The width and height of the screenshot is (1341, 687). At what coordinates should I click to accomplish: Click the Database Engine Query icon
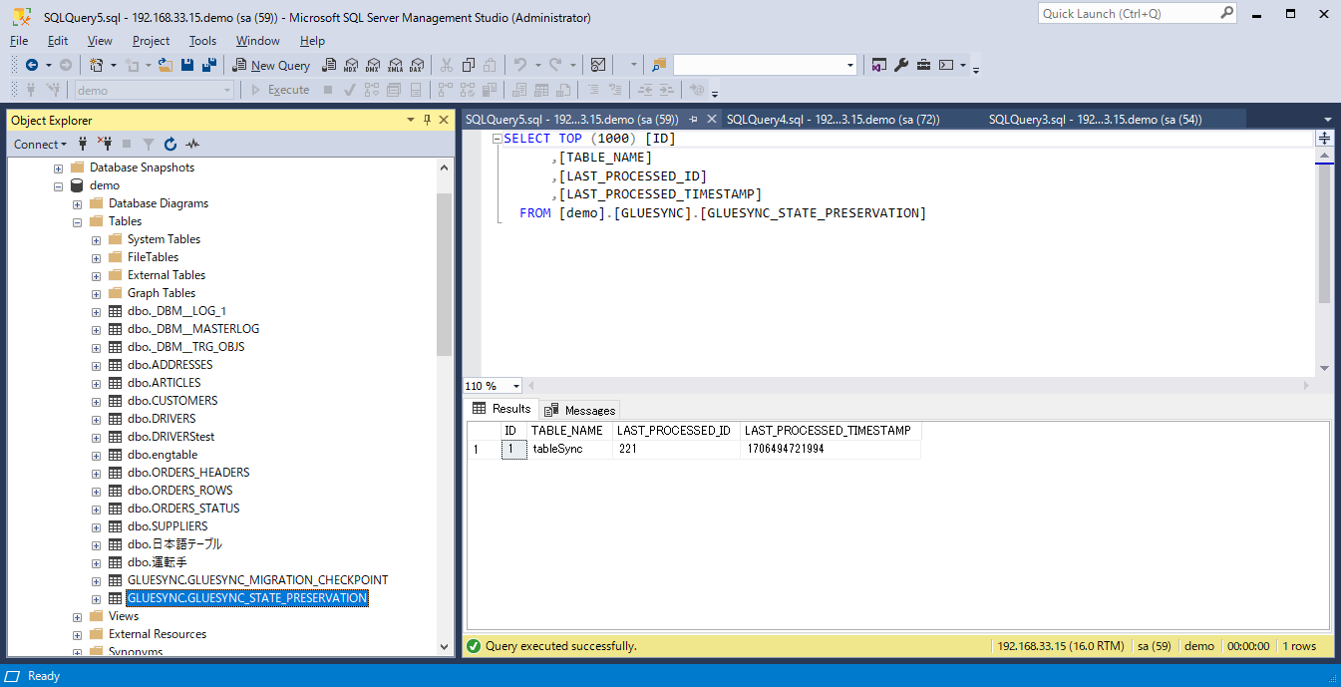click(328, 65)
